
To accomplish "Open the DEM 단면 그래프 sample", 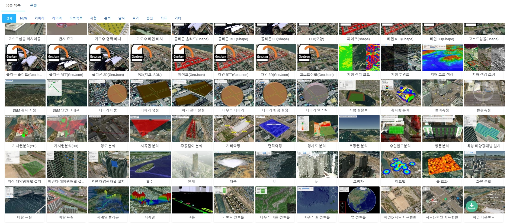I will 66,93.
